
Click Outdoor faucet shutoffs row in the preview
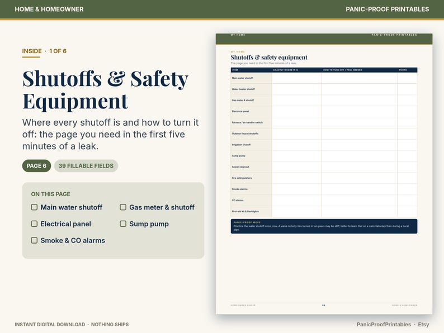(x=324, y=134)
